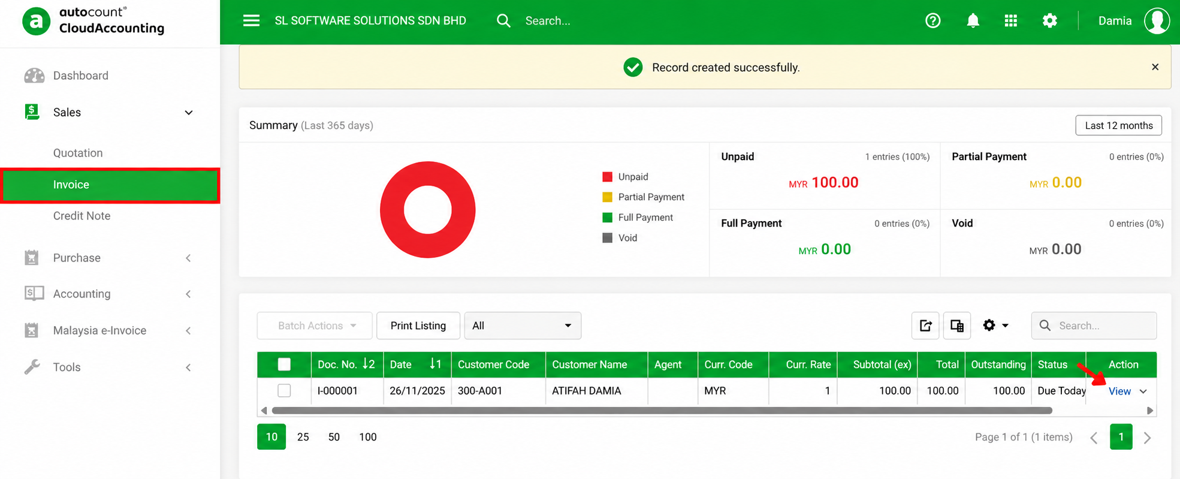Click the export icon above the table
Screen dimensions: 1180x479
(x=925, y=326)
